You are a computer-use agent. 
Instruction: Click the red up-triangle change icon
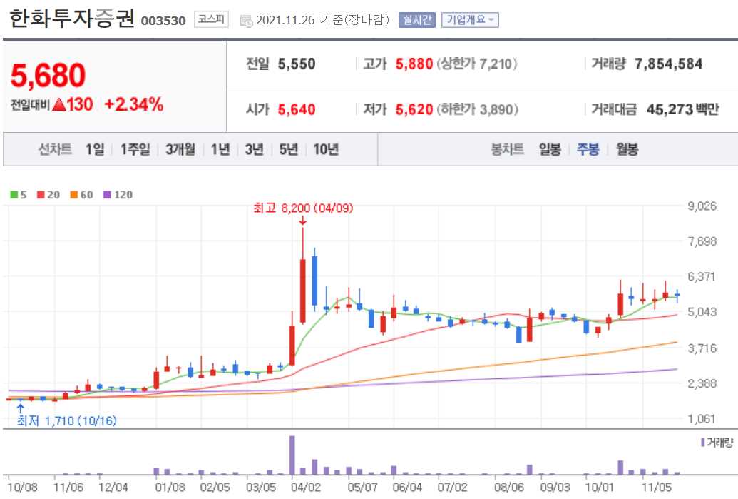click(59, 104)
